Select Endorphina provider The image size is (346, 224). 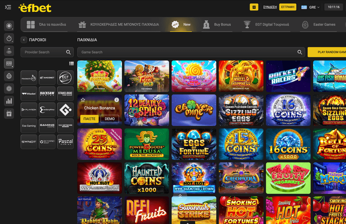point(47,110)
